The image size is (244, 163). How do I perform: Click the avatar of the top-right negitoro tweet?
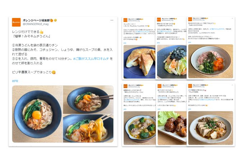pos(190,19)
